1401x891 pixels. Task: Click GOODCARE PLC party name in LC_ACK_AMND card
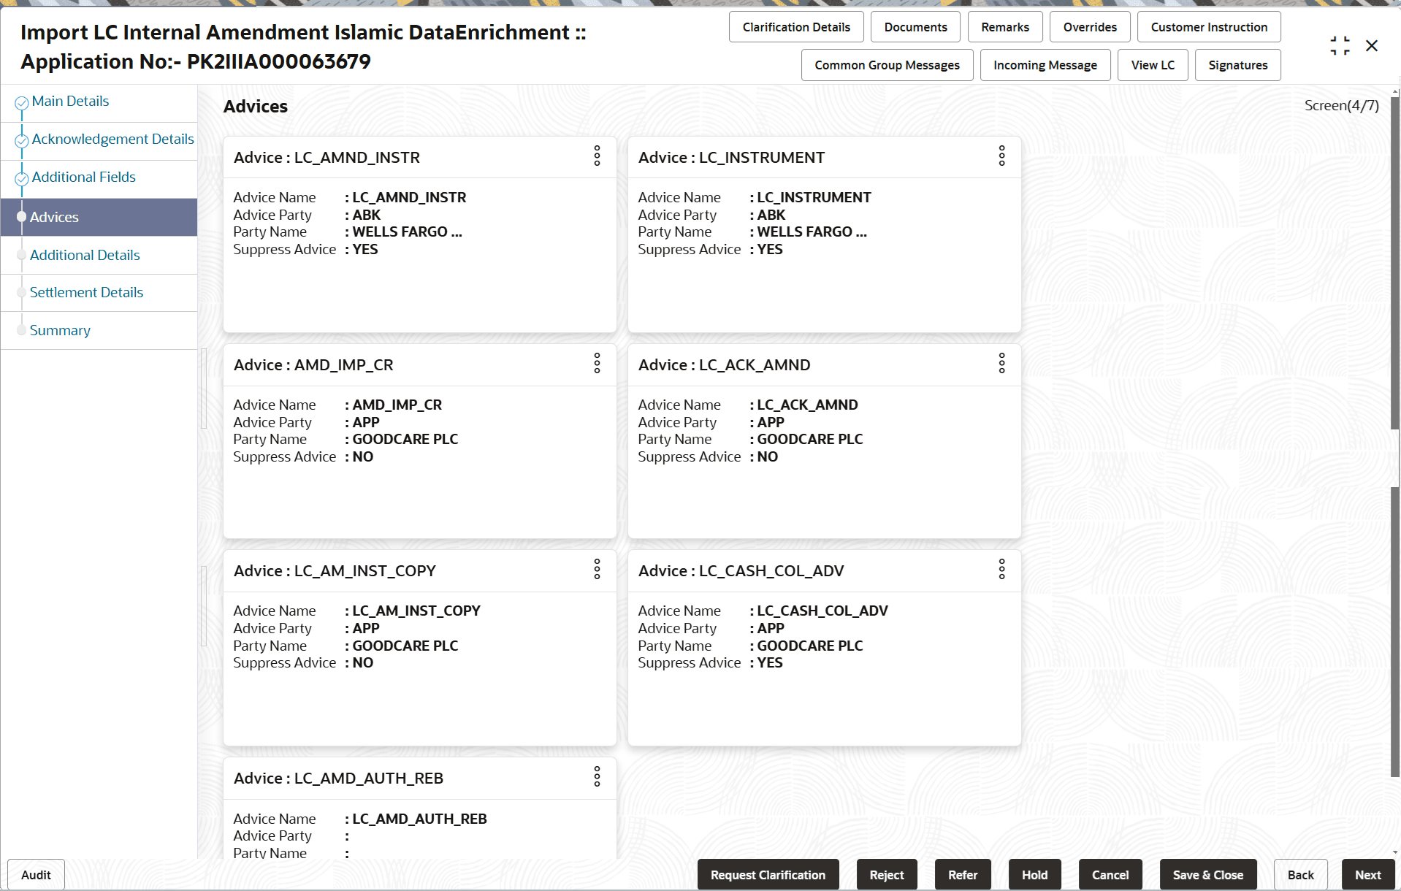810,440
